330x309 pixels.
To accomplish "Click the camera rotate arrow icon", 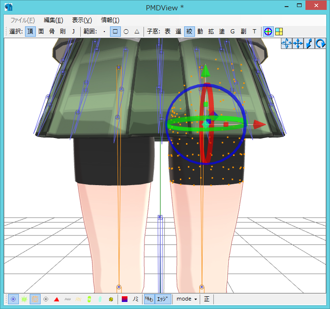I will point(321,44).
